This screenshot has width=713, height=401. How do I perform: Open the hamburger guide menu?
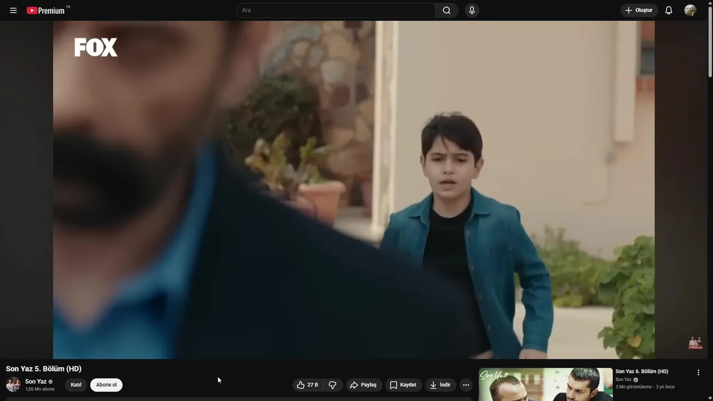pos(13,11)
